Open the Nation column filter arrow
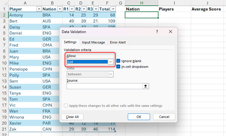226x136 pixels. coord(59,9)
